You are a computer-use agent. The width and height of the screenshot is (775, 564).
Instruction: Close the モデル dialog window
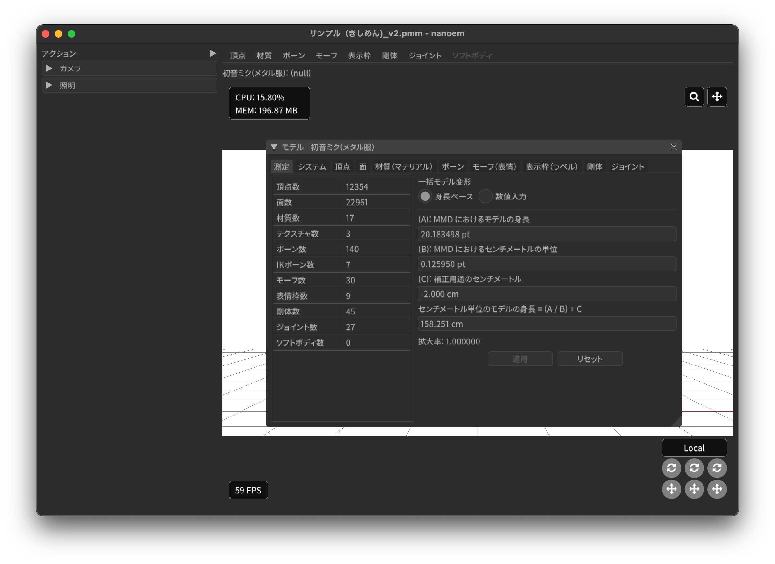click(x=674, y=147)
